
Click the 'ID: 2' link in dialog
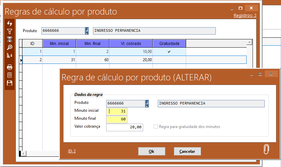[x=72, y=151]
